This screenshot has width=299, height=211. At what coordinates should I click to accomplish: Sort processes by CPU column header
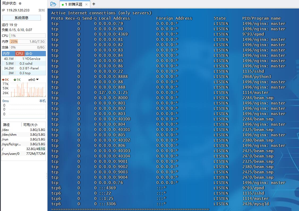20,54
